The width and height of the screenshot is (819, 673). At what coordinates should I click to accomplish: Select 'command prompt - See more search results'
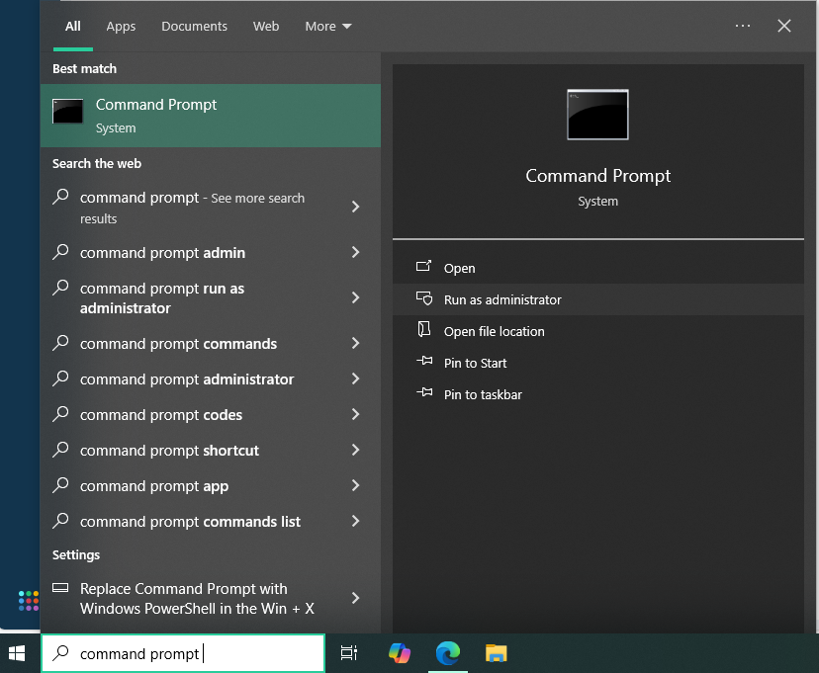click(x=210, y=208)
